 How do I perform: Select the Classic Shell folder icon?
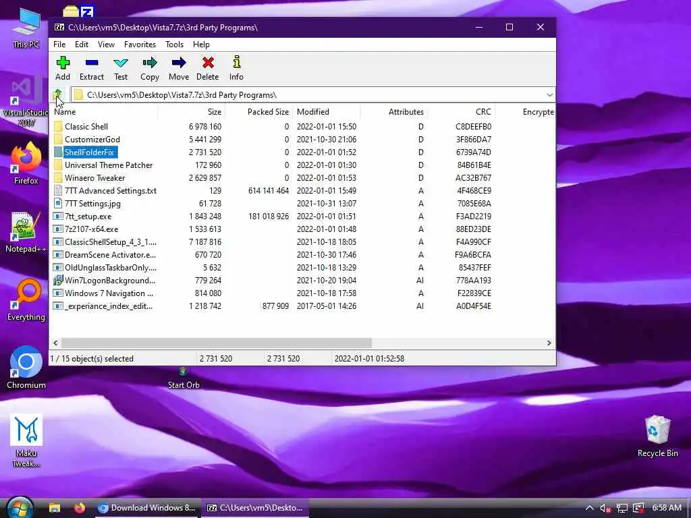click(x=58, y=126)
